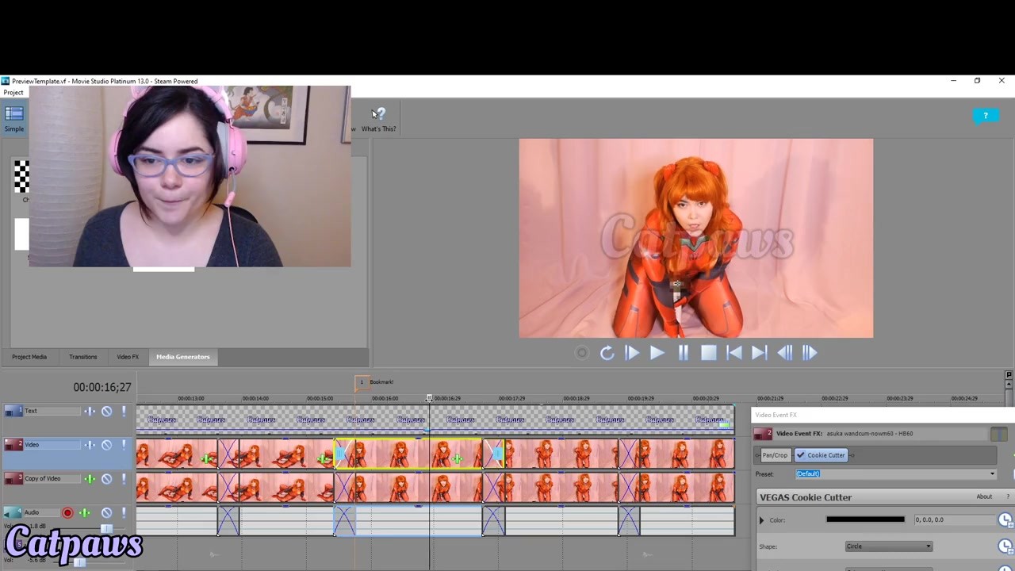Toggle Loop Playback icon

607,354
